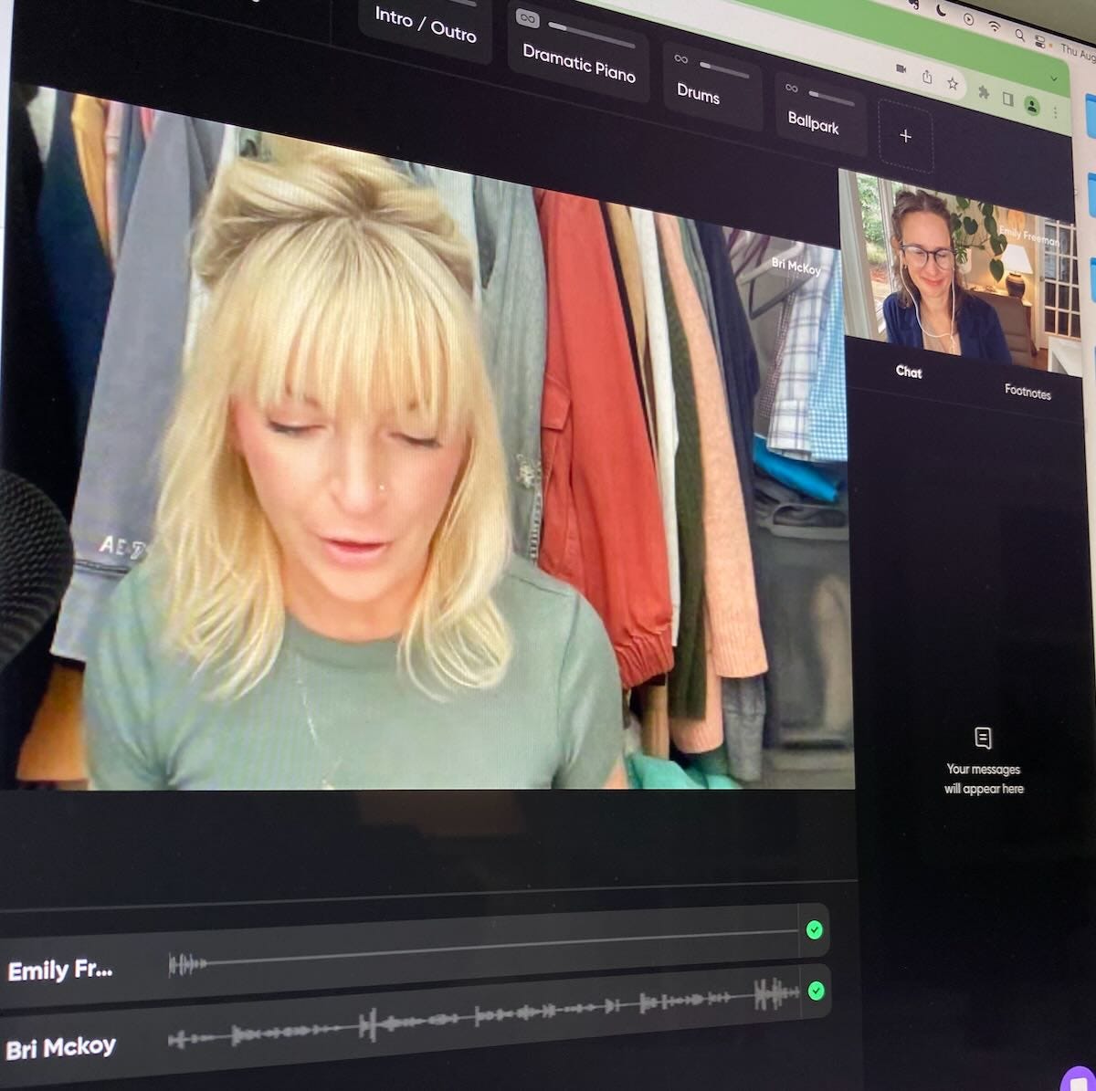Select the Bri Mckoy track label
The height and width of the screenshot is (1091, 1096).
coord(60,1047)
